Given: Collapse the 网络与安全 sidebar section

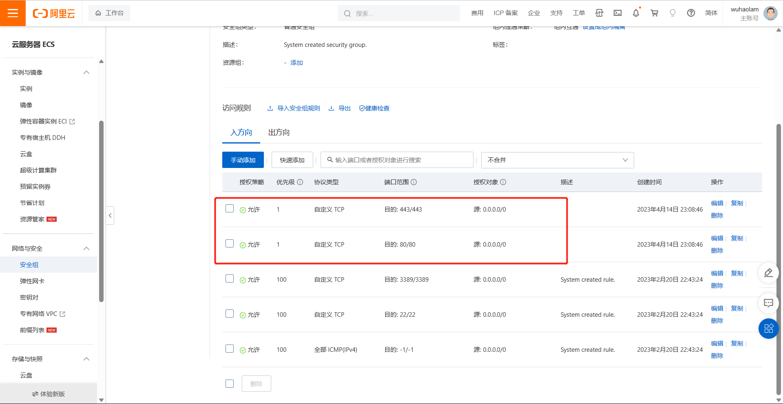Looking at the screenshot, I should [x=86, y=249].
